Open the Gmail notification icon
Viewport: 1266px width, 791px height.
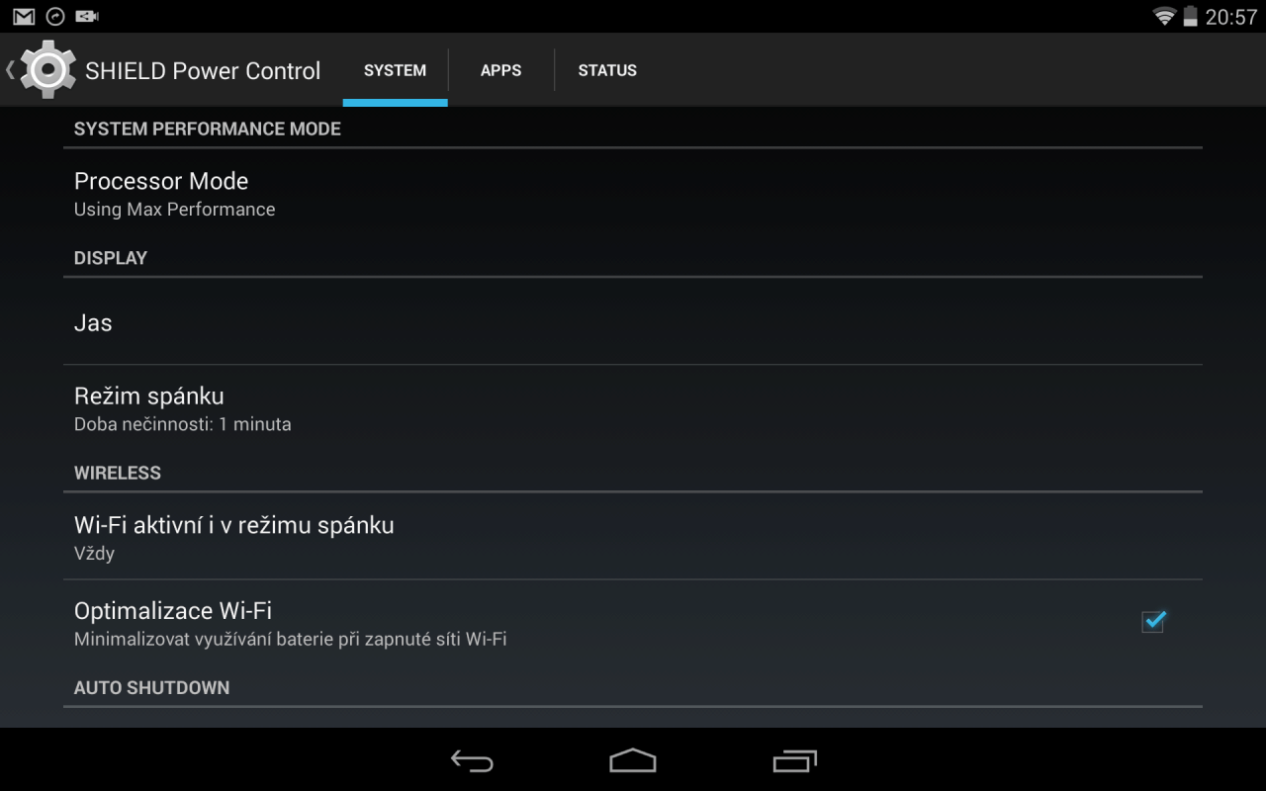tap(24, 16)
